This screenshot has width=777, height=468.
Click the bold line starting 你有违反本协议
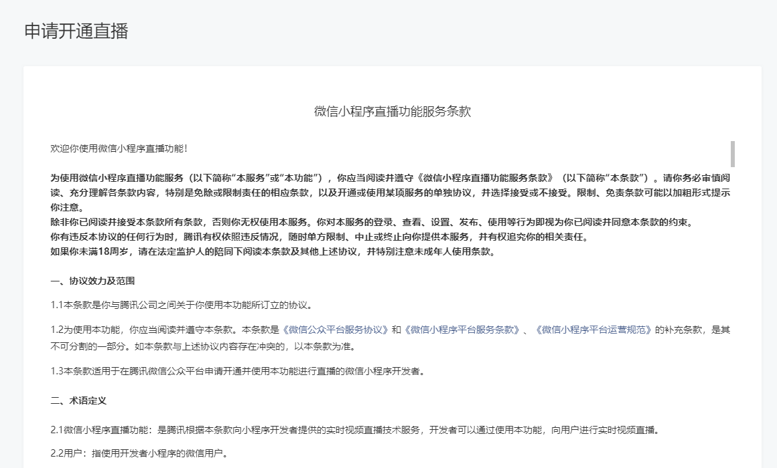pos(320,237)
